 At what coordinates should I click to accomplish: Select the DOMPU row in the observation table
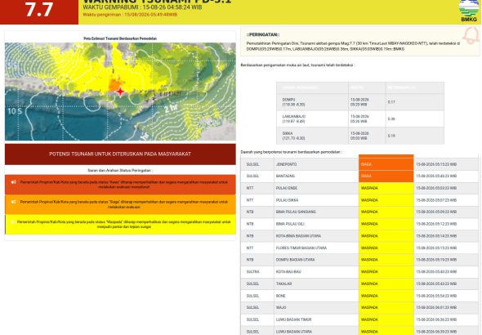pos(360,102)
